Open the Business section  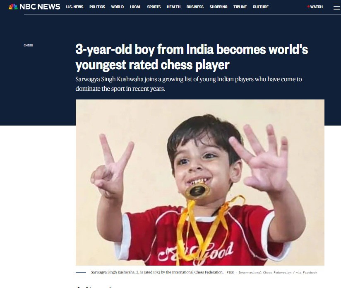[195, 7]
